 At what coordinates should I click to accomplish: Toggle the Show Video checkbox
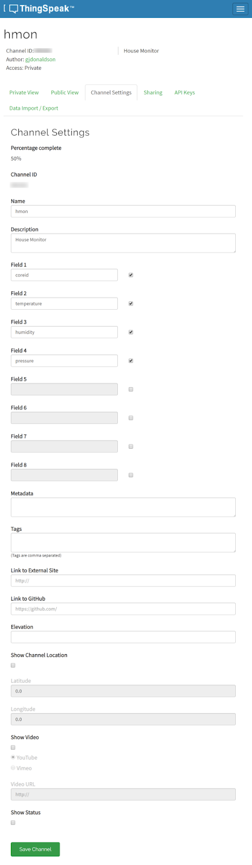pyautogui.click(x=13, y=748)
